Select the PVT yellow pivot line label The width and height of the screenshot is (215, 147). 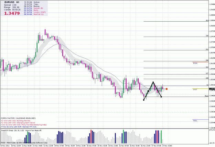(x=195, y=90)
